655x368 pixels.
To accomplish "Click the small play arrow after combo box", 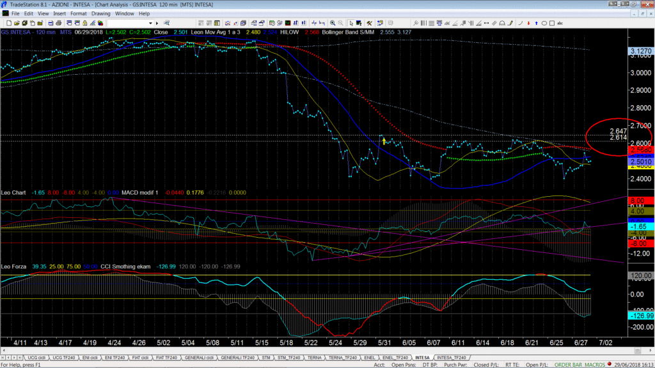I will (x=157, y=23).
